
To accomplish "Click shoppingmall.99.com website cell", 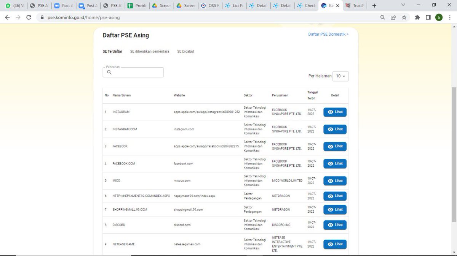I will point(189,210).
